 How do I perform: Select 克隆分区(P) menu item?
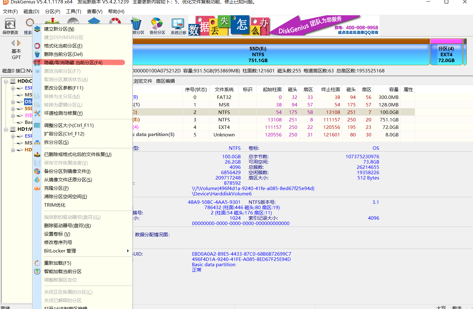[56, 188]
